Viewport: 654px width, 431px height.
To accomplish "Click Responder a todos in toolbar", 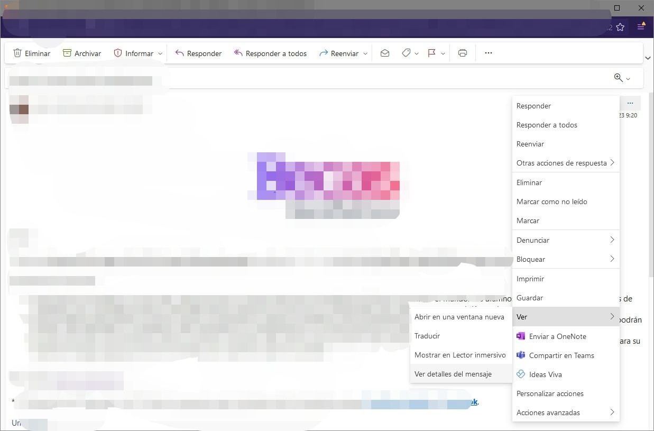I will 270,53.
